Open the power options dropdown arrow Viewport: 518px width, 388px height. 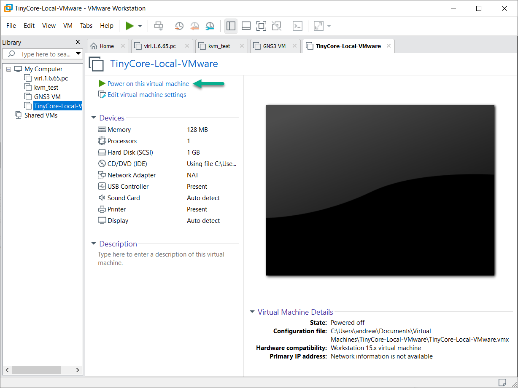coord(140,26)
